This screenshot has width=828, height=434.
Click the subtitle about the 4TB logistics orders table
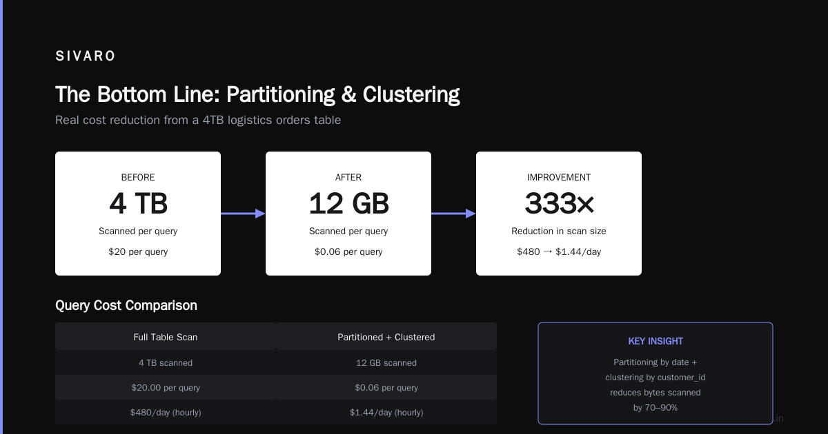[198, 120]
